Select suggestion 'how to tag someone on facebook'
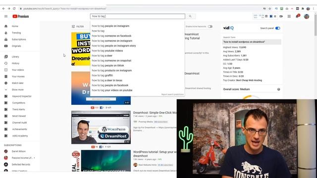The image size is (317, 178). (138, 36)
